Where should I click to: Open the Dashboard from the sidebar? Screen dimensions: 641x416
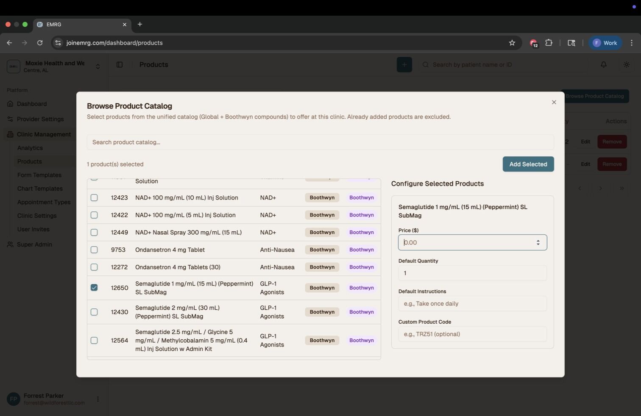[31, 104]
